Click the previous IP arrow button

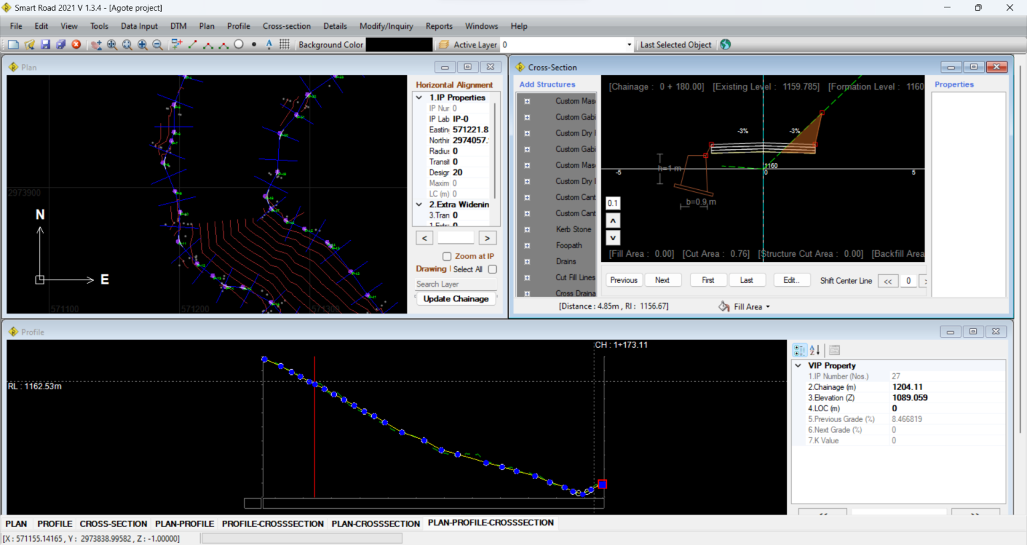(425, 238)
